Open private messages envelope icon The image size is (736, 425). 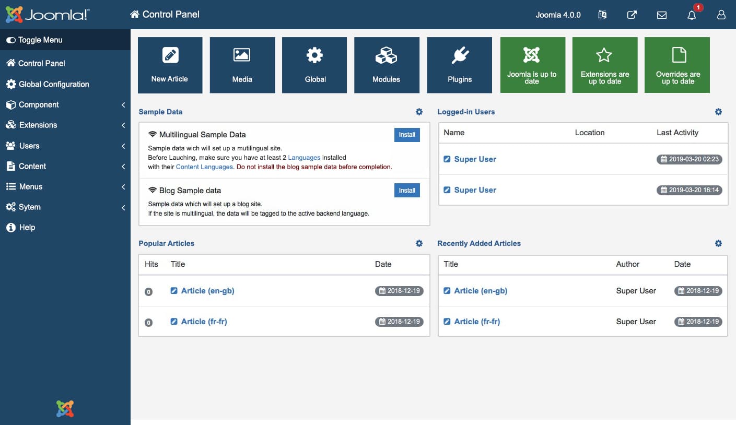661,15
